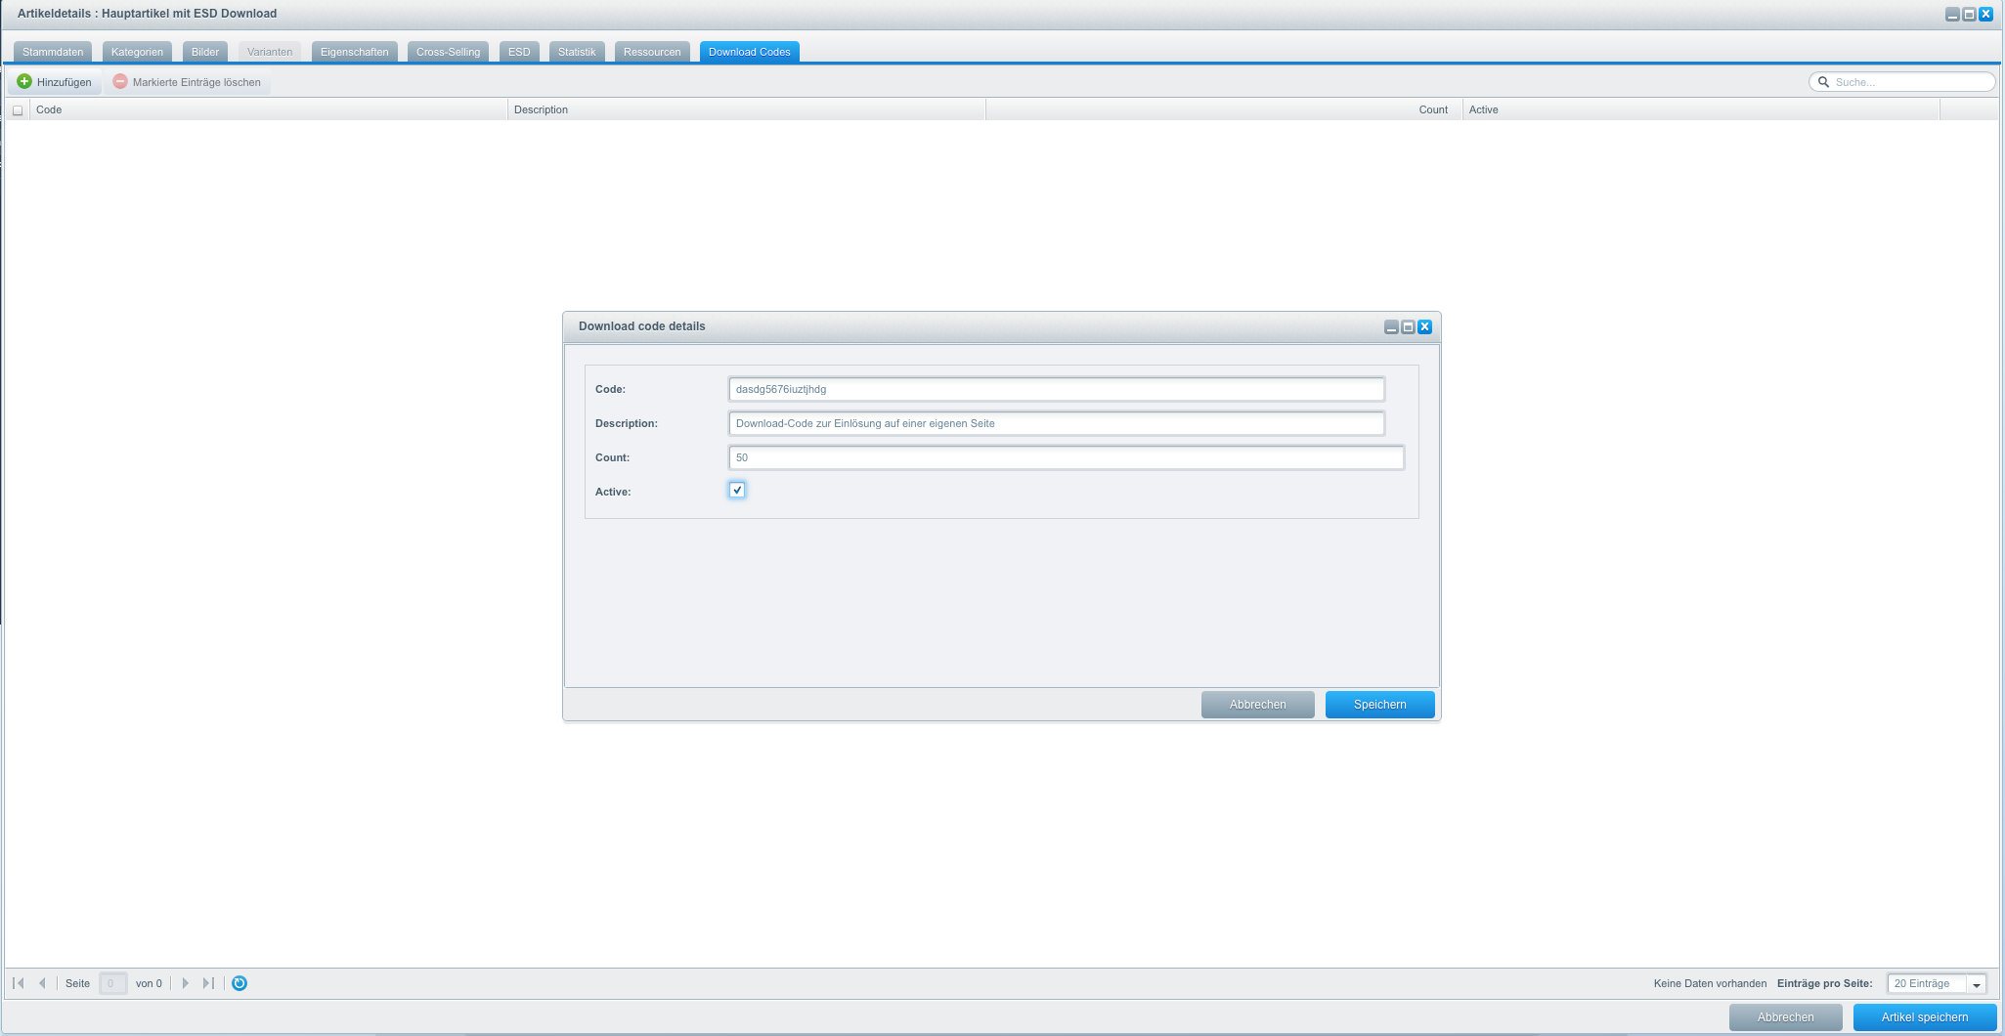Switch to the Bilder tab
2005x1036 pixels.
pos(205,52)
